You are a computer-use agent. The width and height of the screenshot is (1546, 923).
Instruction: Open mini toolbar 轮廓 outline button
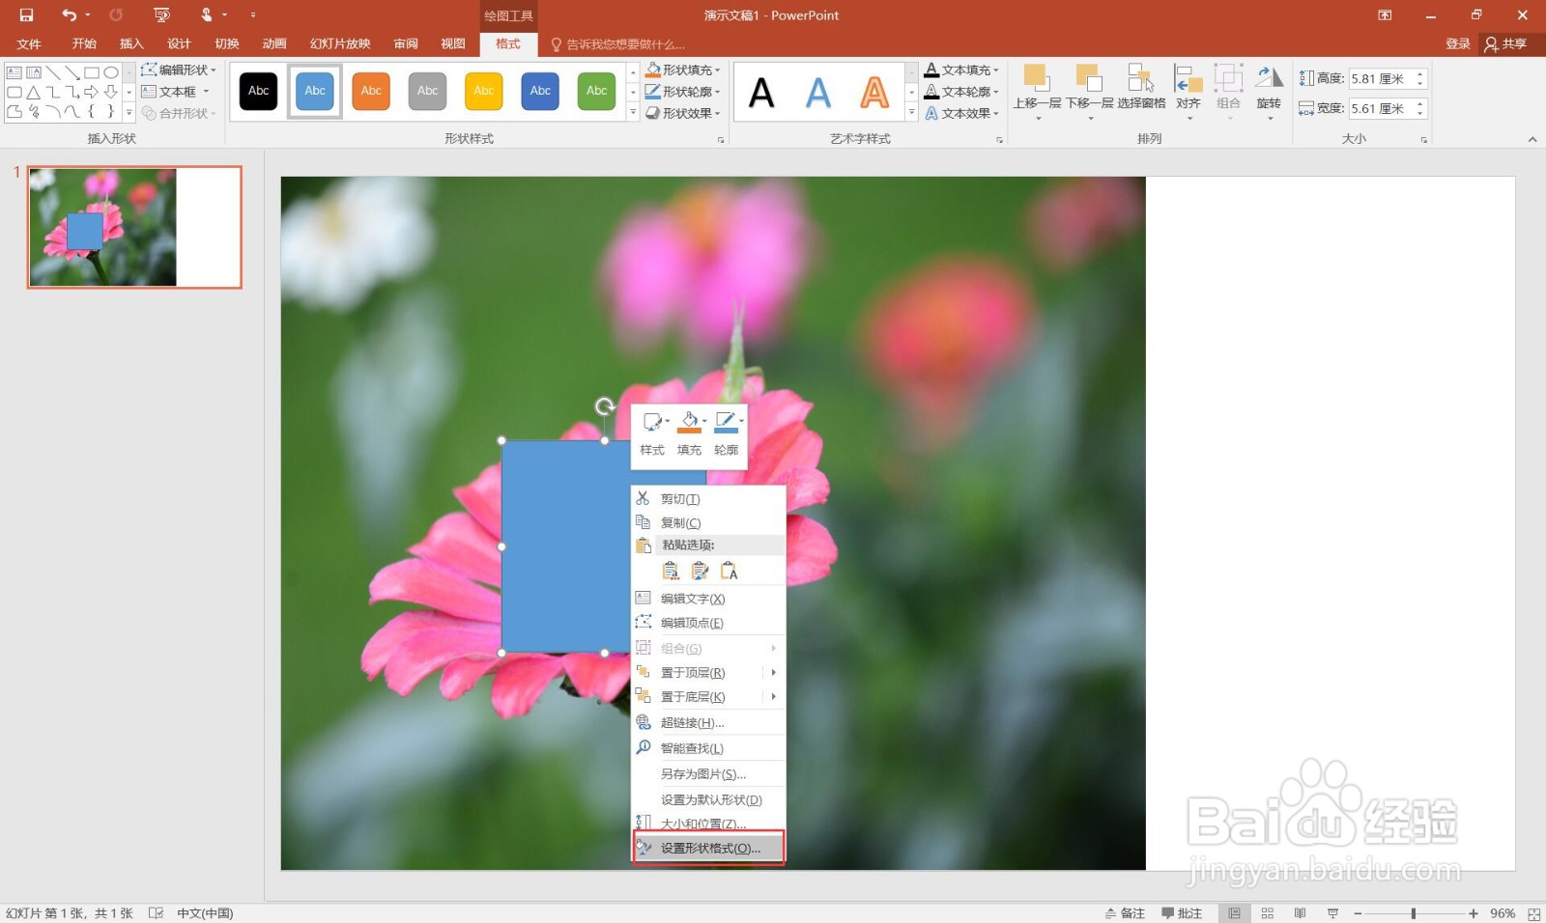tap(727, 434)
